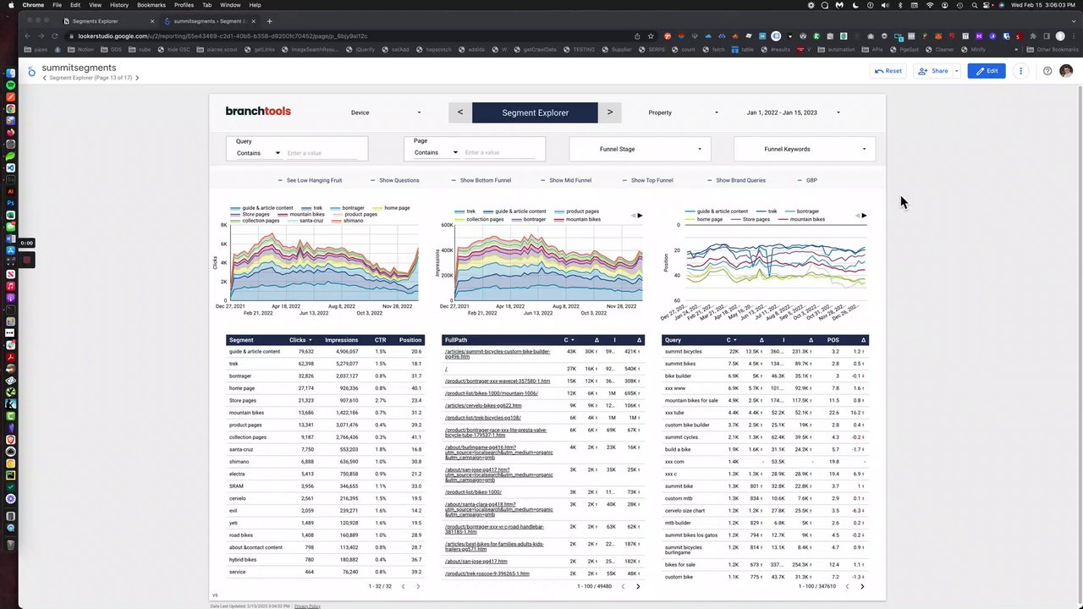Viewport: 1083px width, 609px height.
Task: Toggle Show Mid Funnel checkbox
Action: tap(543, 180)
